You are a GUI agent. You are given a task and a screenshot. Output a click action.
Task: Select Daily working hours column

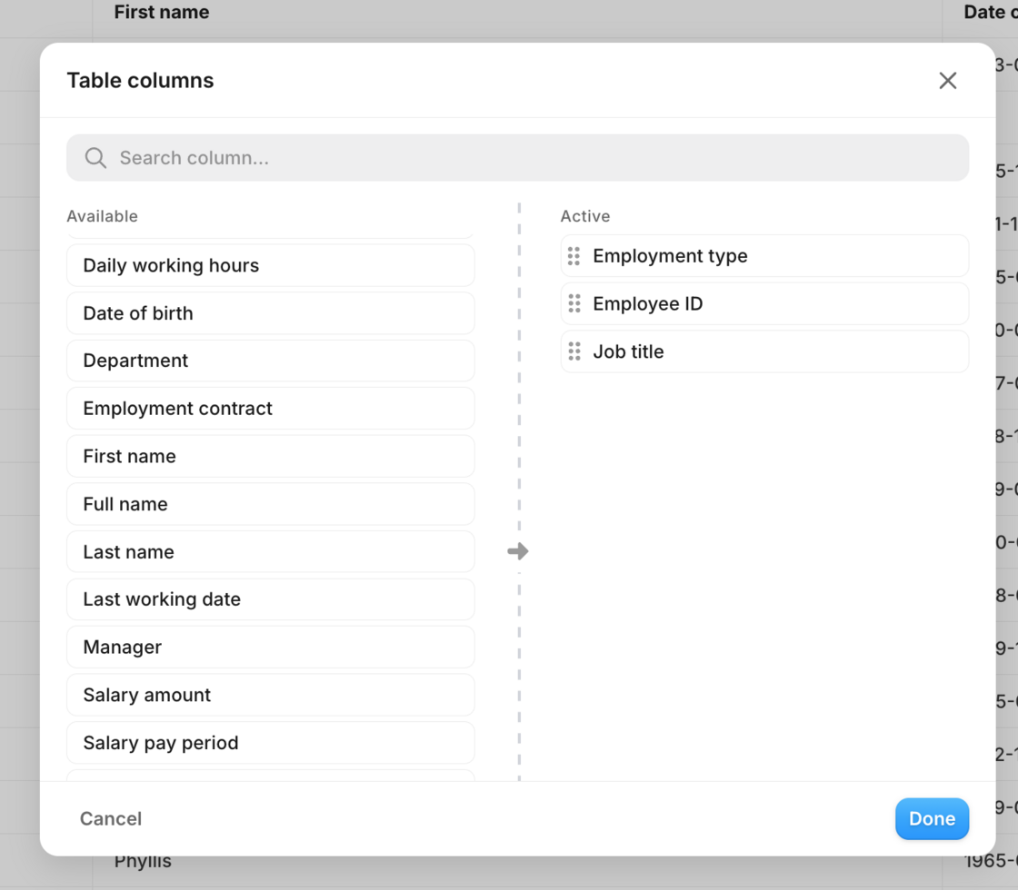tap(270, 265)
